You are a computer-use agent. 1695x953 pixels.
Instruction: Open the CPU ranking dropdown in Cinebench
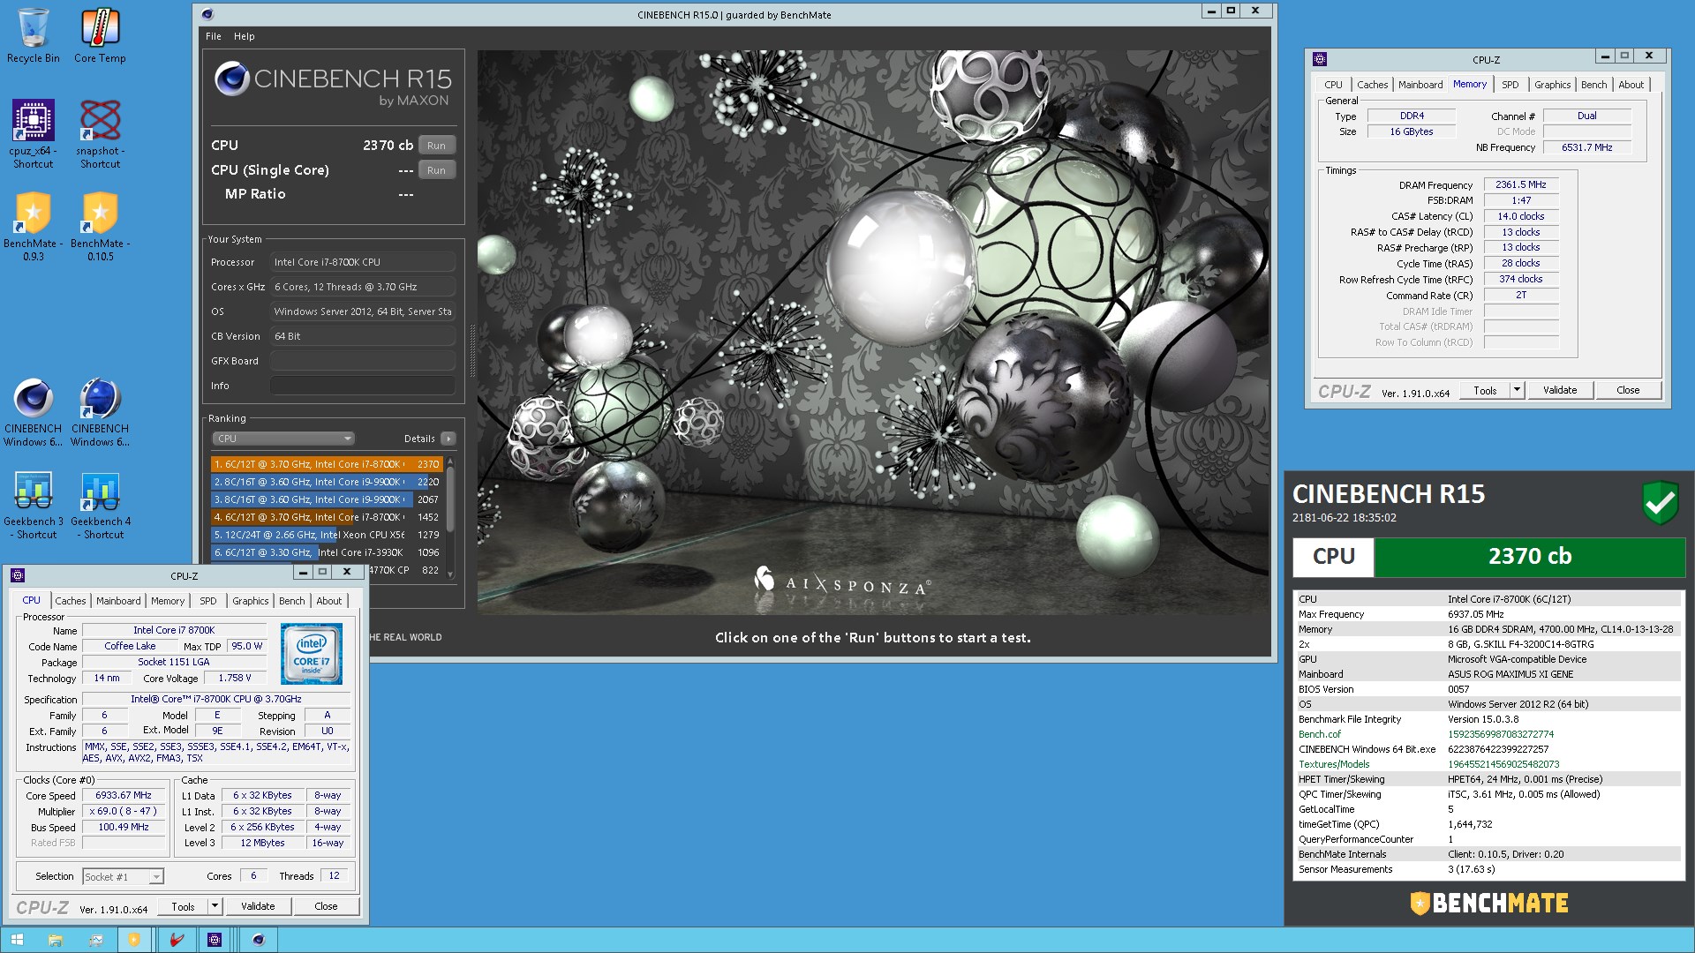283,439
